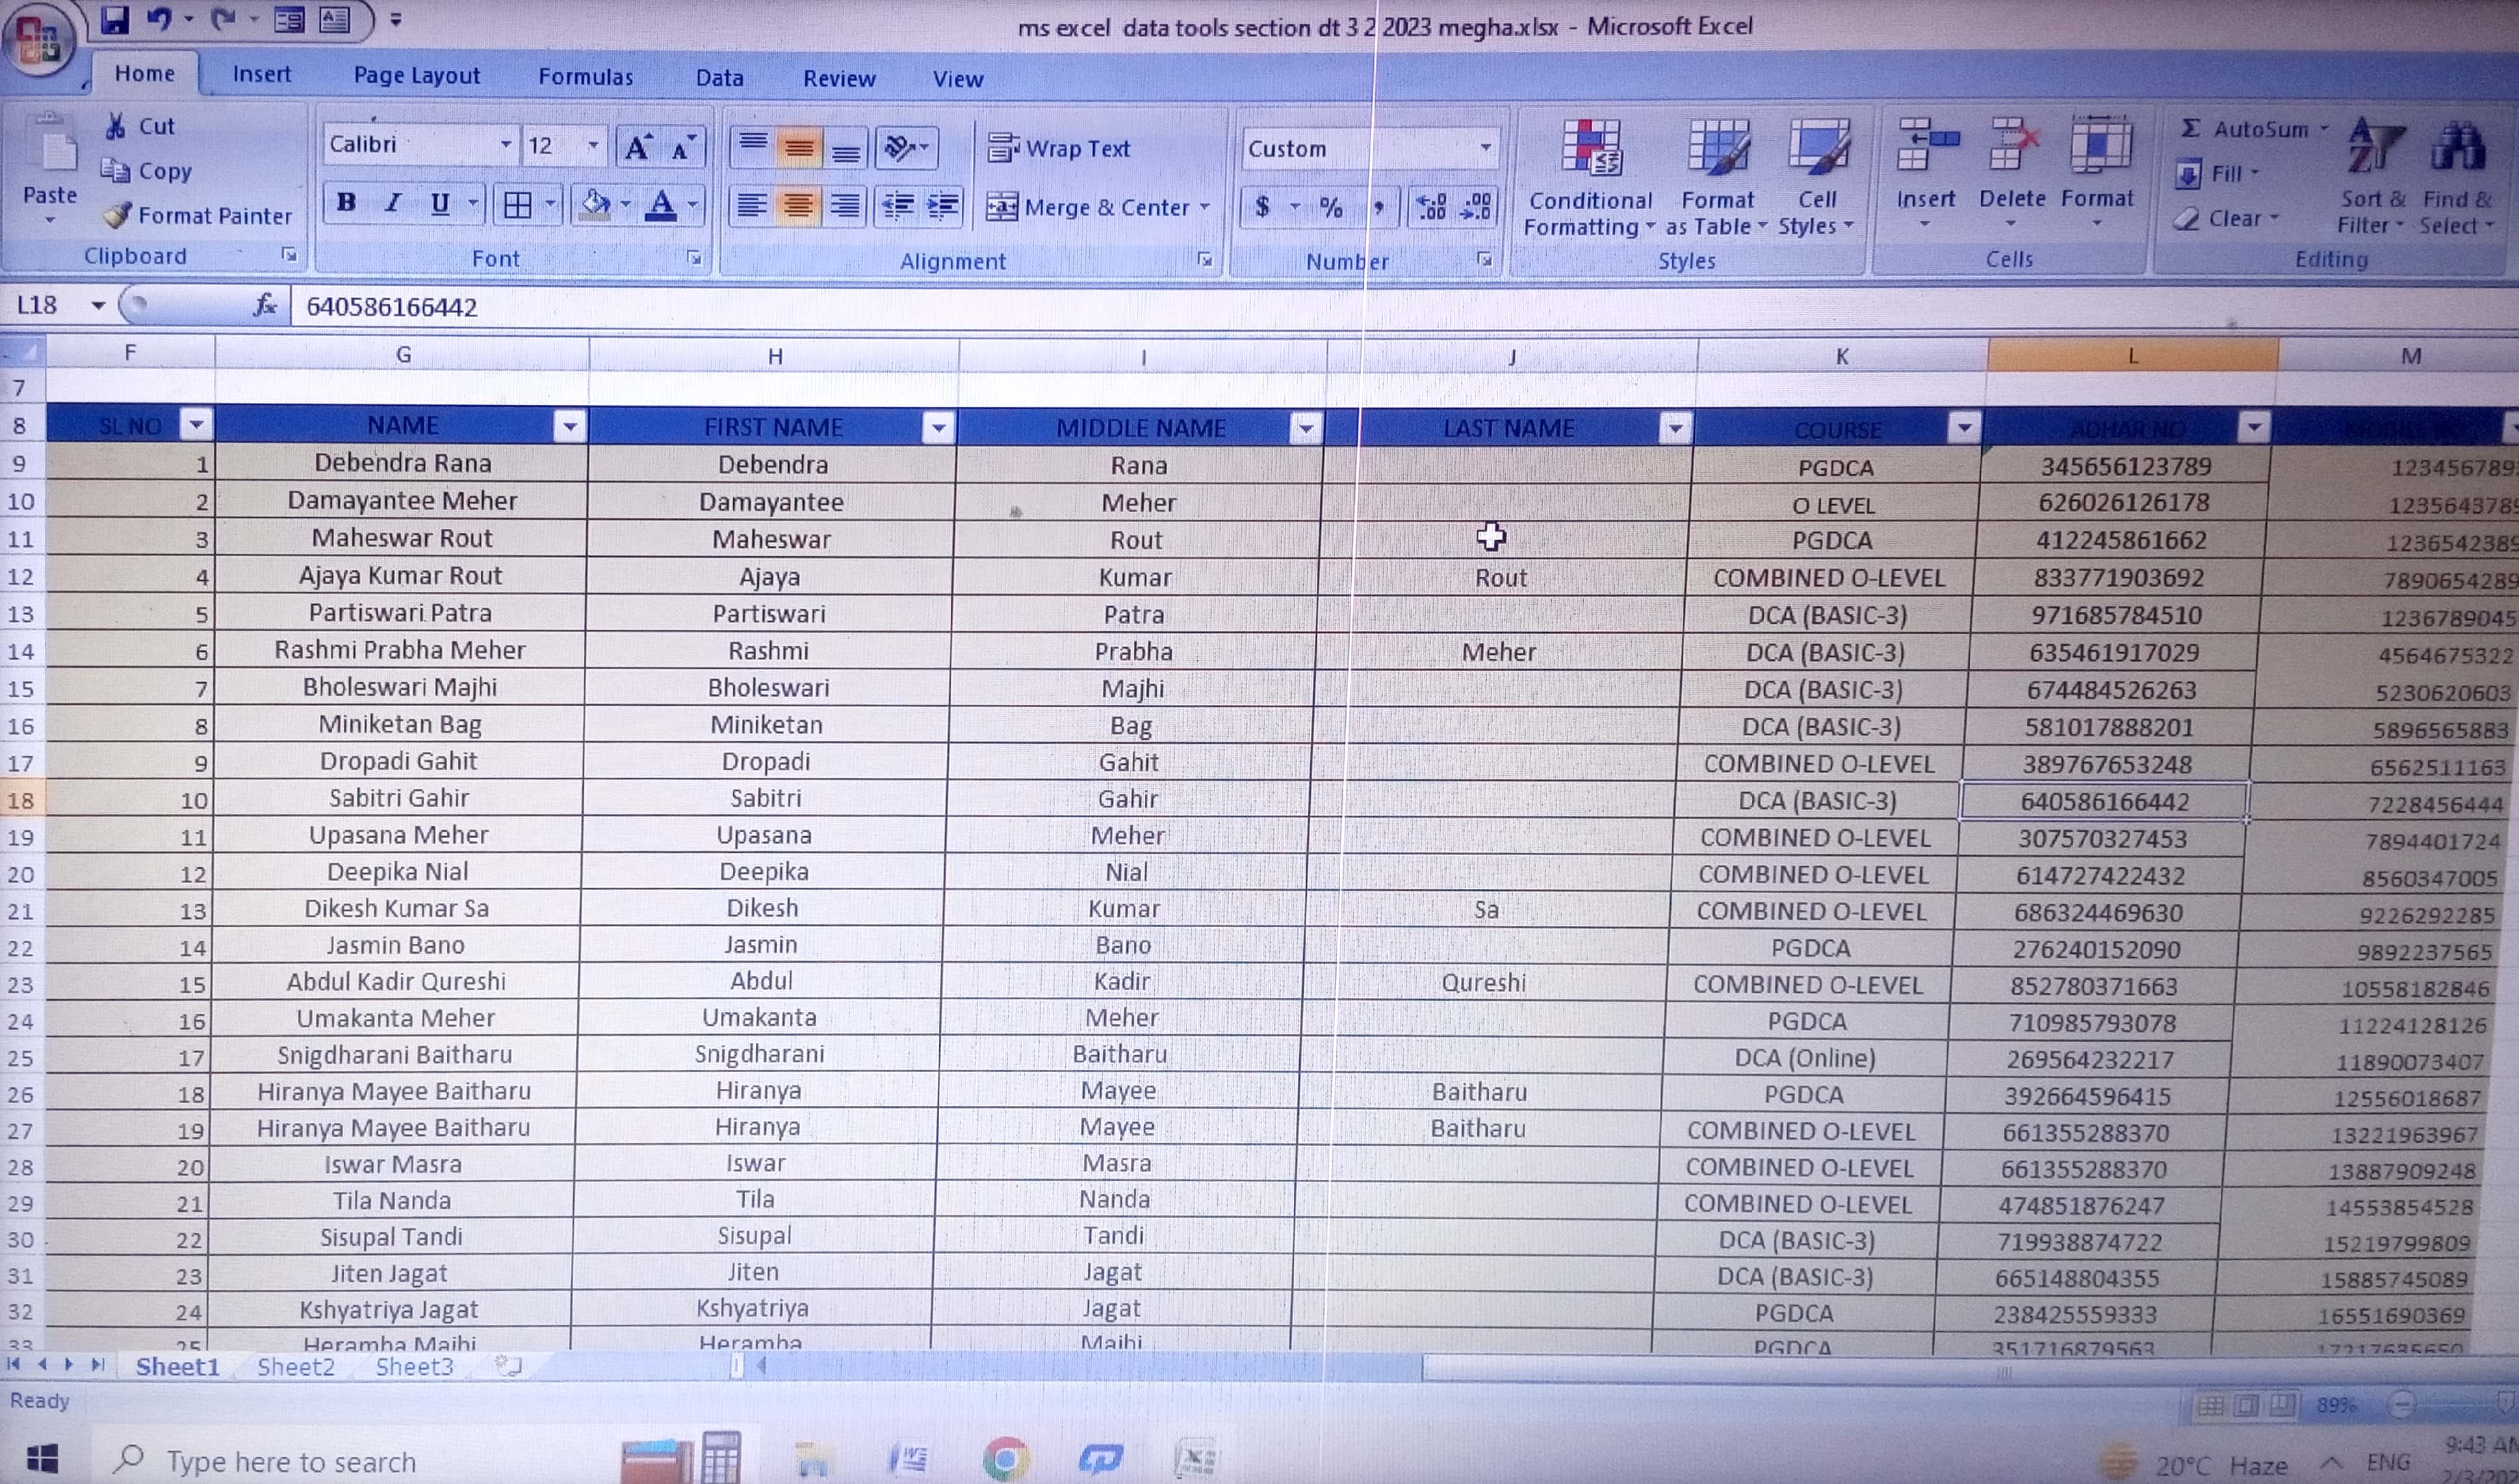Click the Fill Color bucket swatch

pos(595,205)
